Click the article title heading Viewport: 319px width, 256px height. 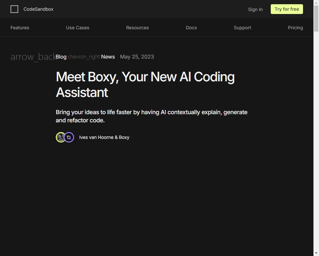145,85
